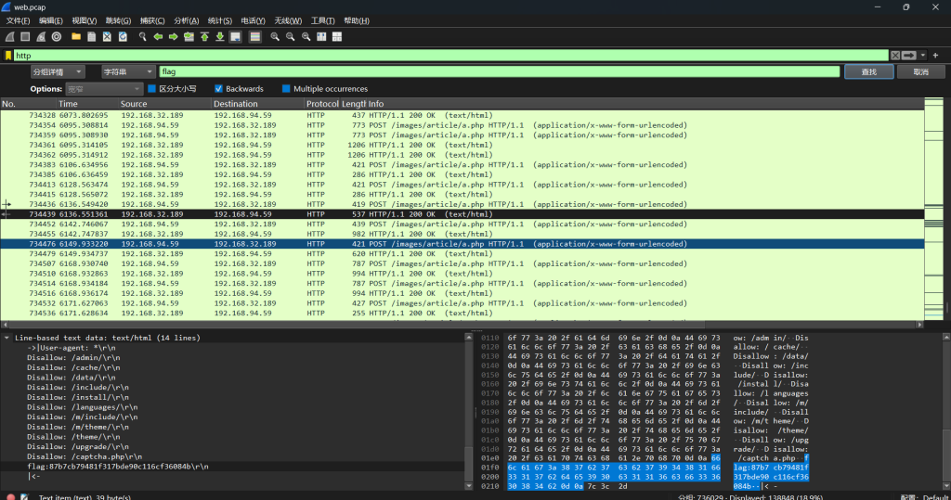Click the stop capture square icon
The image size is (951, 500).
pyautogui.click(x=25, y=37)
